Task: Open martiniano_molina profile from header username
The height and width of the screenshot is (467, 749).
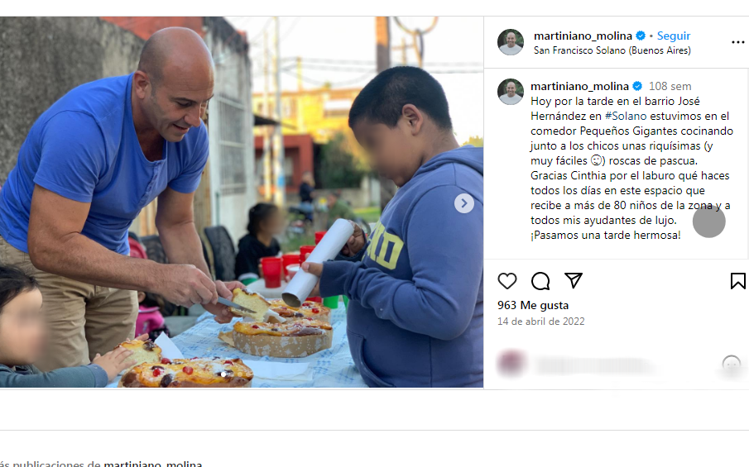Action: (583, 36)
